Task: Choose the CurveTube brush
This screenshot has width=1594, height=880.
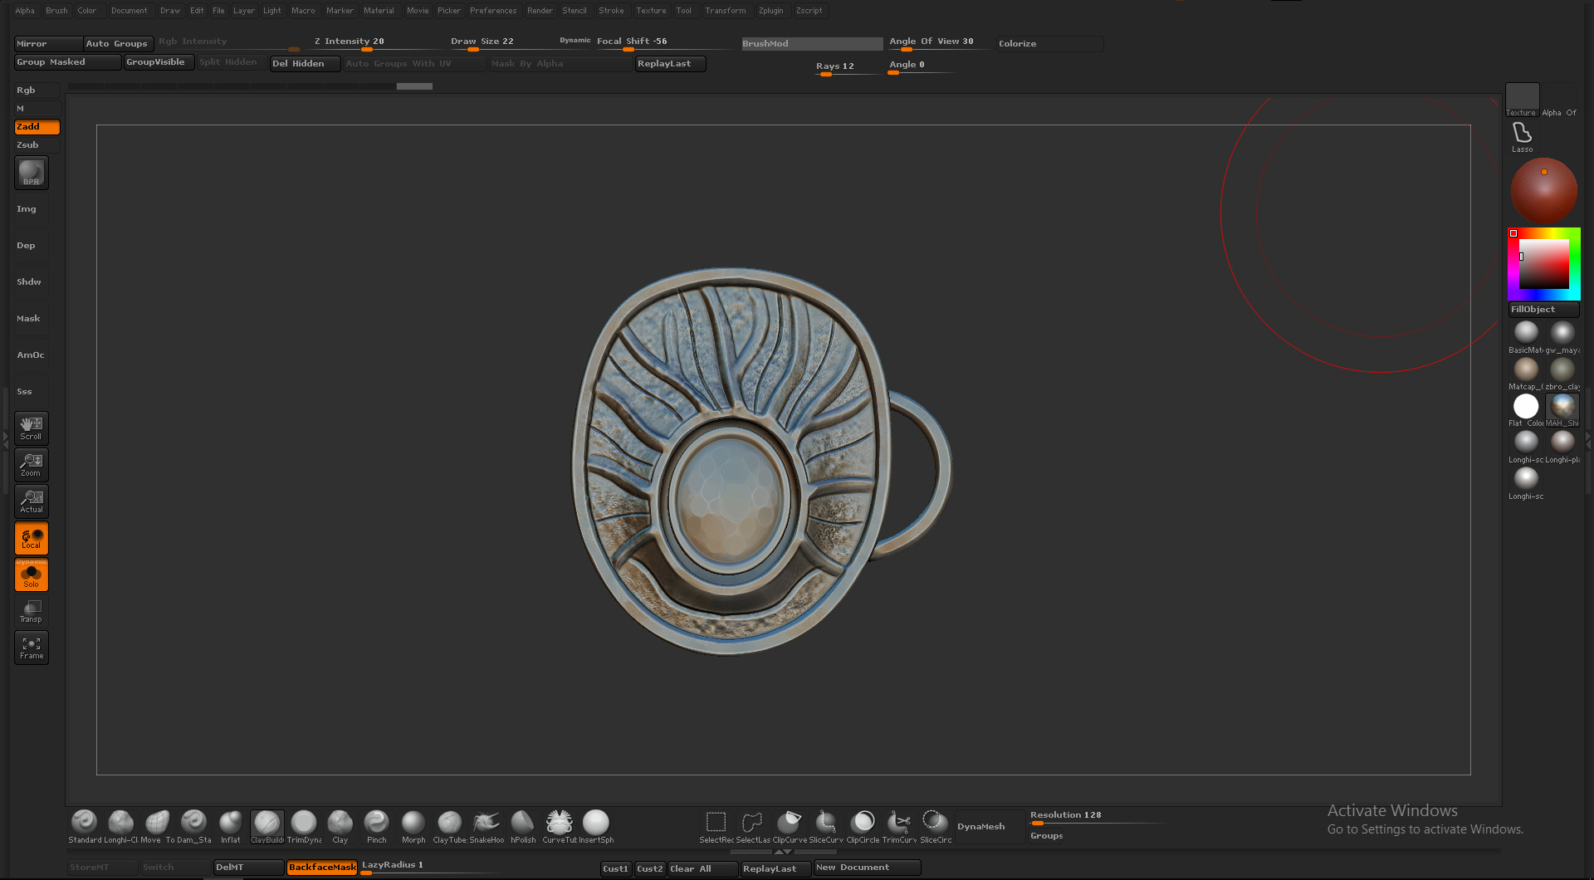Action: pos(559,826)
